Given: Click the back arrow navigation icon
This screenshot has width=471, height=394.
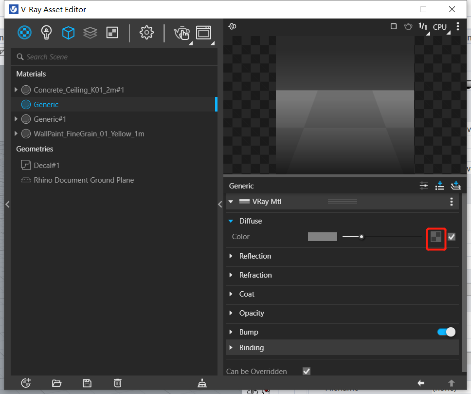Looking at the screenshot, I should point(421,383).
